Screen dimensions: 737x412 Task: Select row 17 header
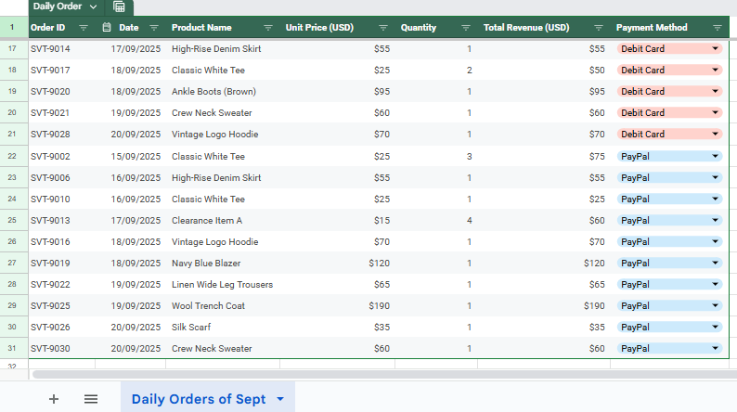[12, 48]
